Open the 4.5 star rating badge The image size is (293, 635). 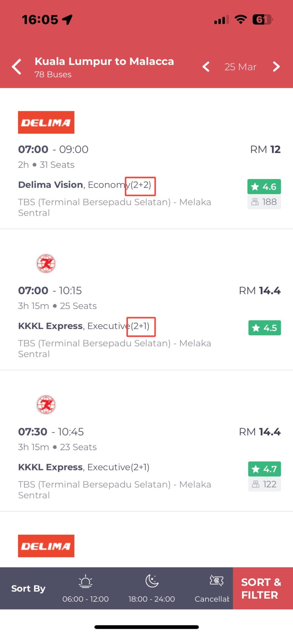tap(265, 328)
